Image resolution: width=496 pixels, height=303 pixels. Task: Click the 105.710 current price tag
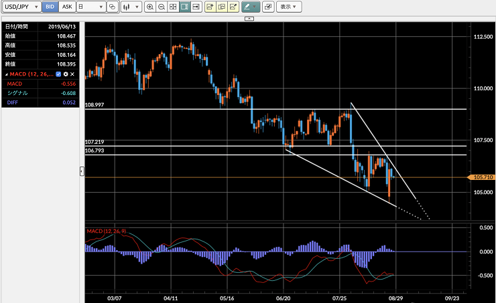(x=481, y=177)
